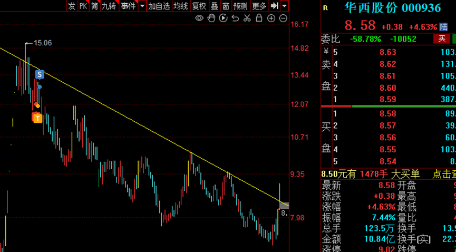456x252 pixels.
Task: Click the 加自选 button
Action: [x=159, y=6]
